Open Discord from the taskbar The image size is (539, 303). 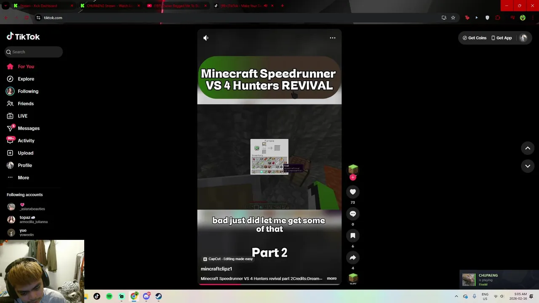click(x=146, y=296)
